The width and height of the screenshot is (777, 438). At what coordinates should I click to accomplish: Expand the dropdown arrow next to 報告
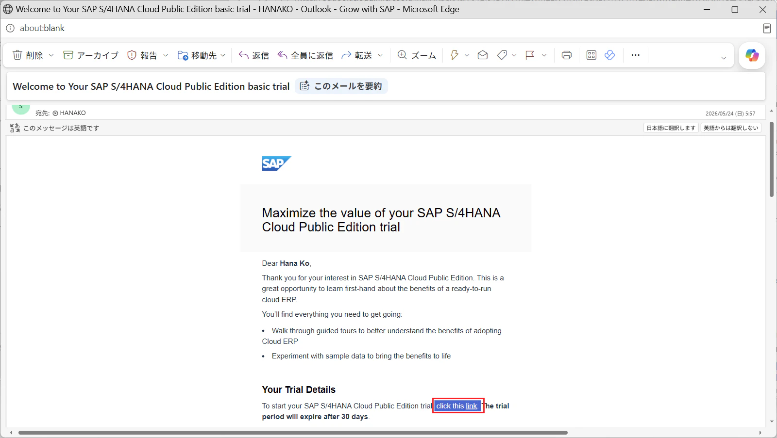click(x=166, y=55)
